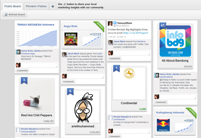Open the Pinners I Follow tab

[x=36, y=6]
